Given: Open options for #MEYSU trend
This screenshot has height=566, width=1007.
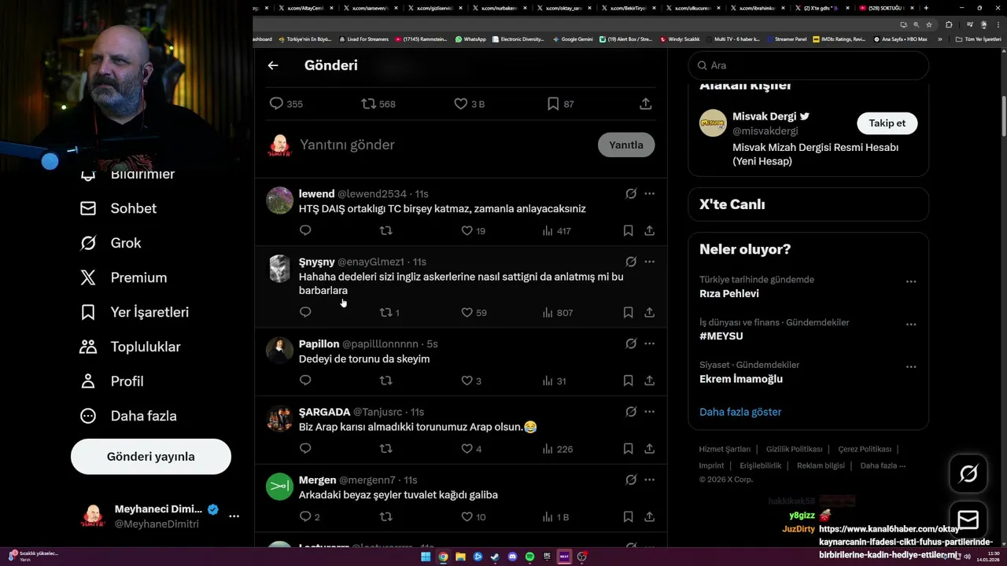Looking at the screenshot, I should pyautogui.click(x=910, y=324).
